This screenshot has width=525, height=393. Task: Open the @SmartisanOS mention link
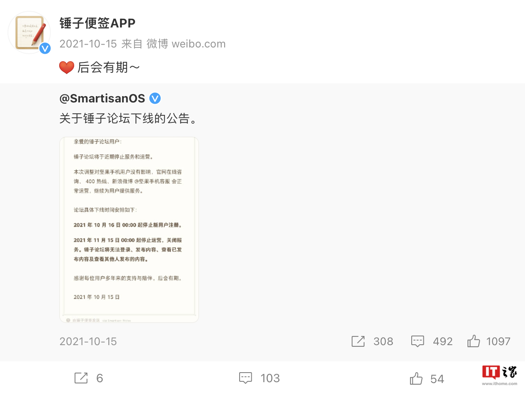click(102, 99)
